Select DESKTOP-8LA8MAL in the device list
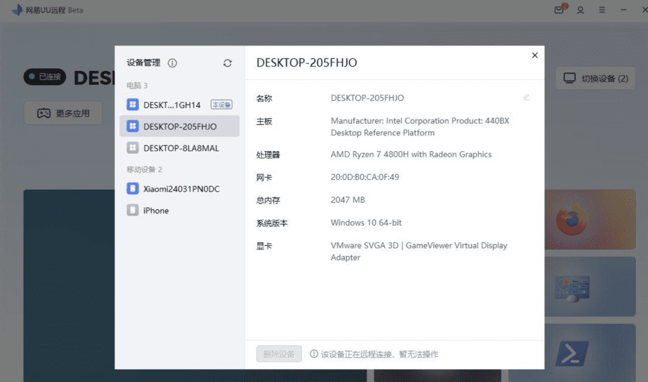This screenshot has width=648, height=382. tap(179, 148)
